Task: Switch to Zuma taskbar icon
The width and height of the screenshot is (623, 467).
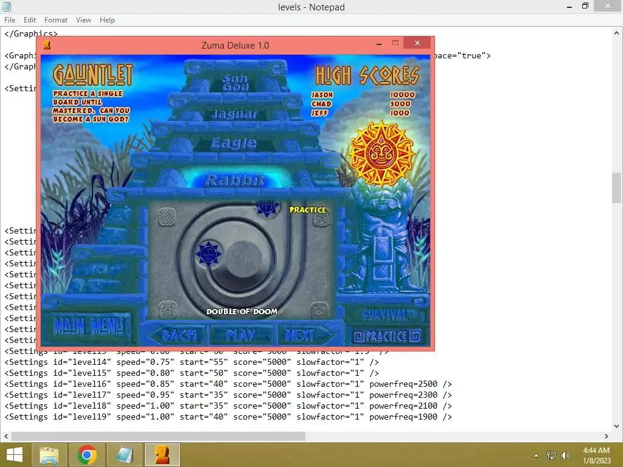Action: tap(162, 455)
